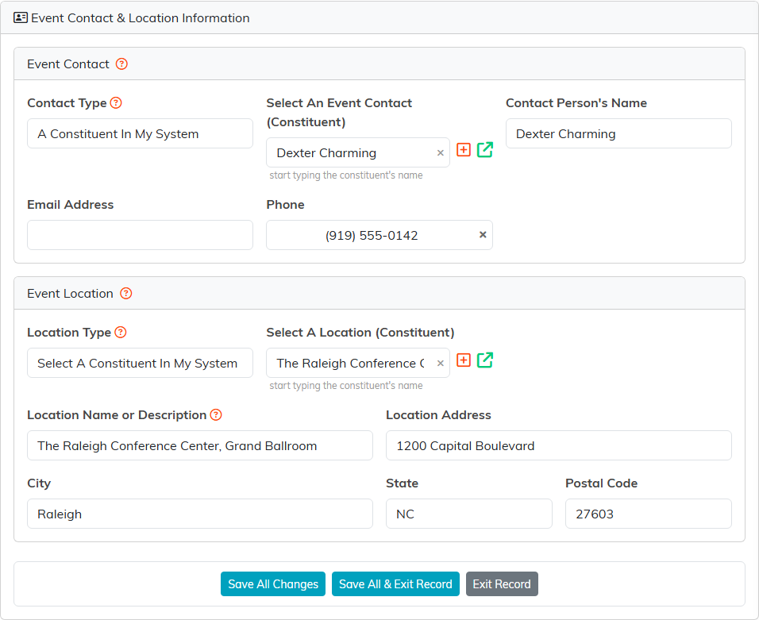Viewport: 759px width, 620px height.
Task: Click the Event Contact & Location Information title
Action: pos(141,18)
